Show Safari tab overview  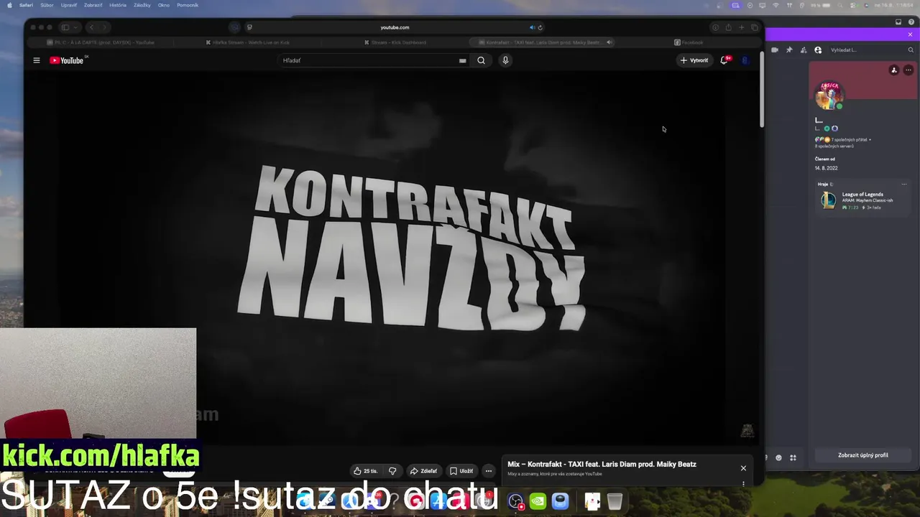tap(754, 27)
